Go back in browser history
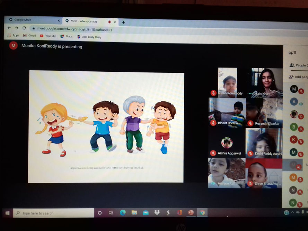 [9, 28]
